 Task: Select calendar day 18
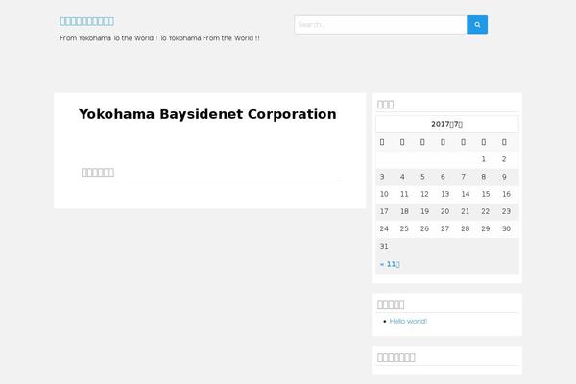(x=404, y=211)
